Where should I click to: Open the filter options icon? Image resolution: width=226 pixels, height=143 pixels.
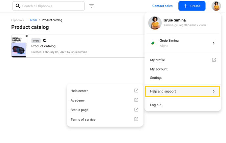tap(91, 6)
